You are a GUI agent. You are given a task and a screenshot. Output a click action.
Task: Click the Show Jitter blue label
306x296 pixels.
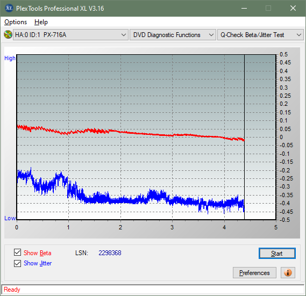point(38,263)
